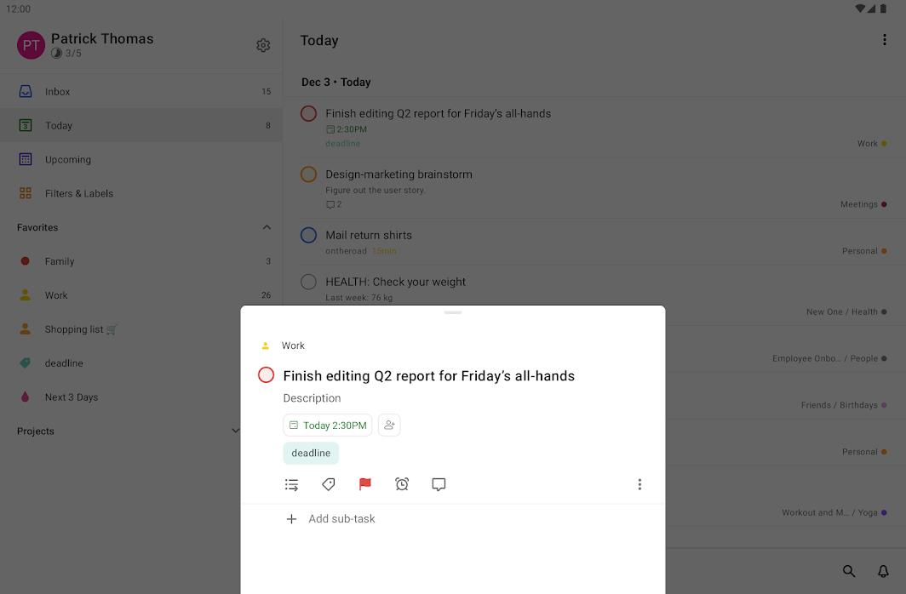Open the task overflow three-dot menu
The height and width of the screenshot is (594, 906).
tap(639, 484)
